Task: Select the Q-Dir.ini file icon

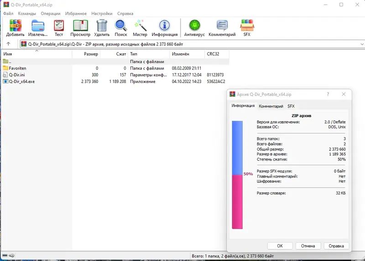Action: [x=5, y=75]
